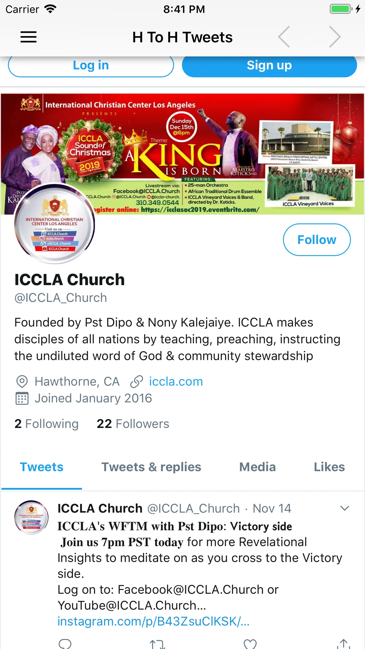Image resolution: width=365 pixels, height=649 pixels.
Task: Click the Log in button
Action: [x=91, y=65]
